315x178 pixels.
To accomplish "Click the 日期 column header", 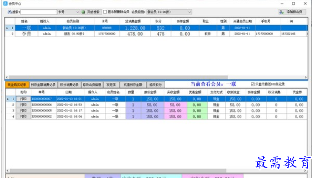I will click(69, 92).
